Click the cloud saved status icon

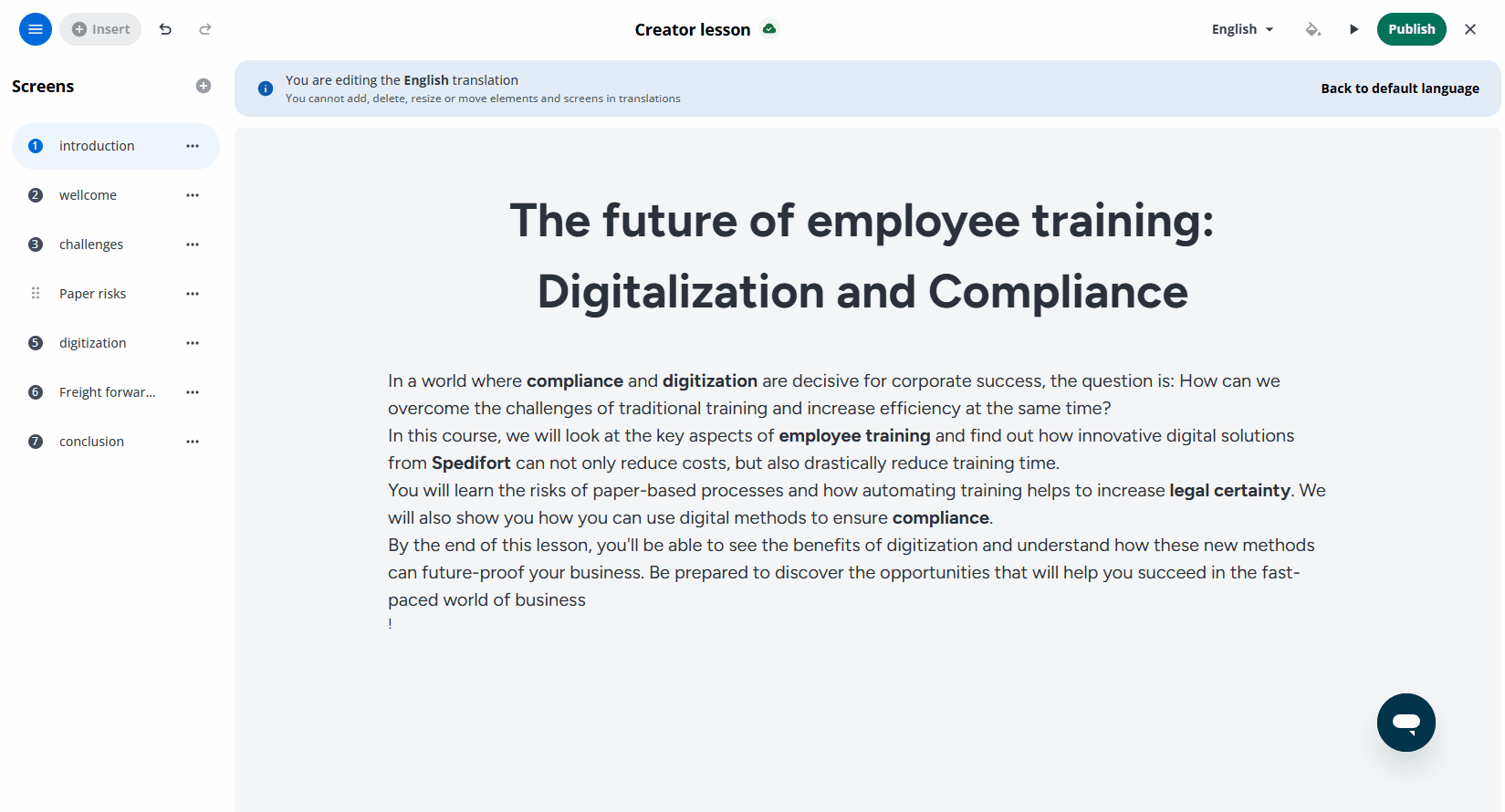tap(769, 29)
